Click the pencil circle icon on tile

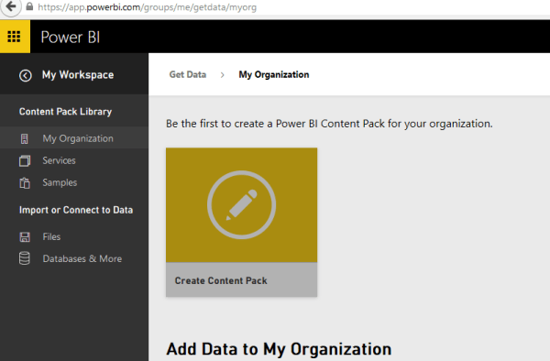(x=241, y=204)
